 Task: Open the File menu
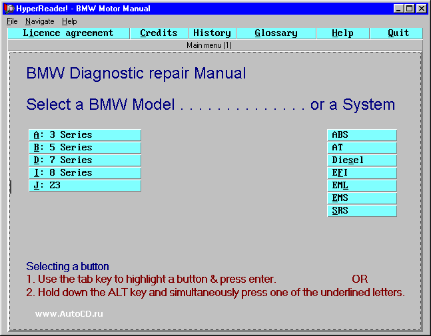(12, 21)
